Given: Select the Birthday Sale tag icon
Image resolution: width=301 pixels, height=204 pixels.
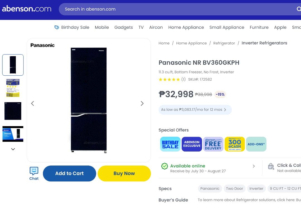Looking at the screenshot, I should pos(57,27).
